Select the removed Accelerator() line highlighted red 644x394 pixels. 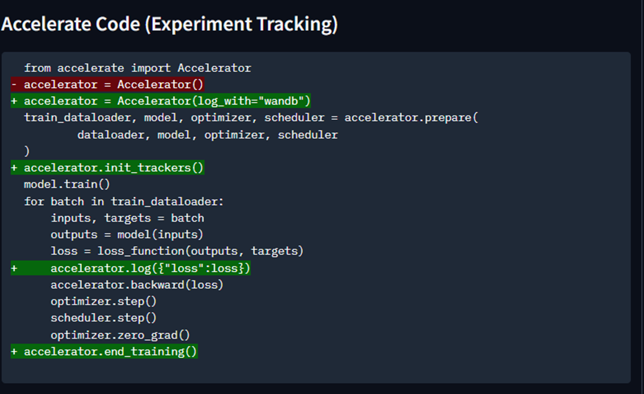(108, 84)
